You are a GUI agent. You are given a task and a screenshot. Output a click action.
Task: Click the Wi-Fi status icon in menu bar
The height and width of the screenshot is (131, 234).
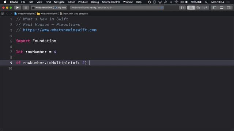176,2
